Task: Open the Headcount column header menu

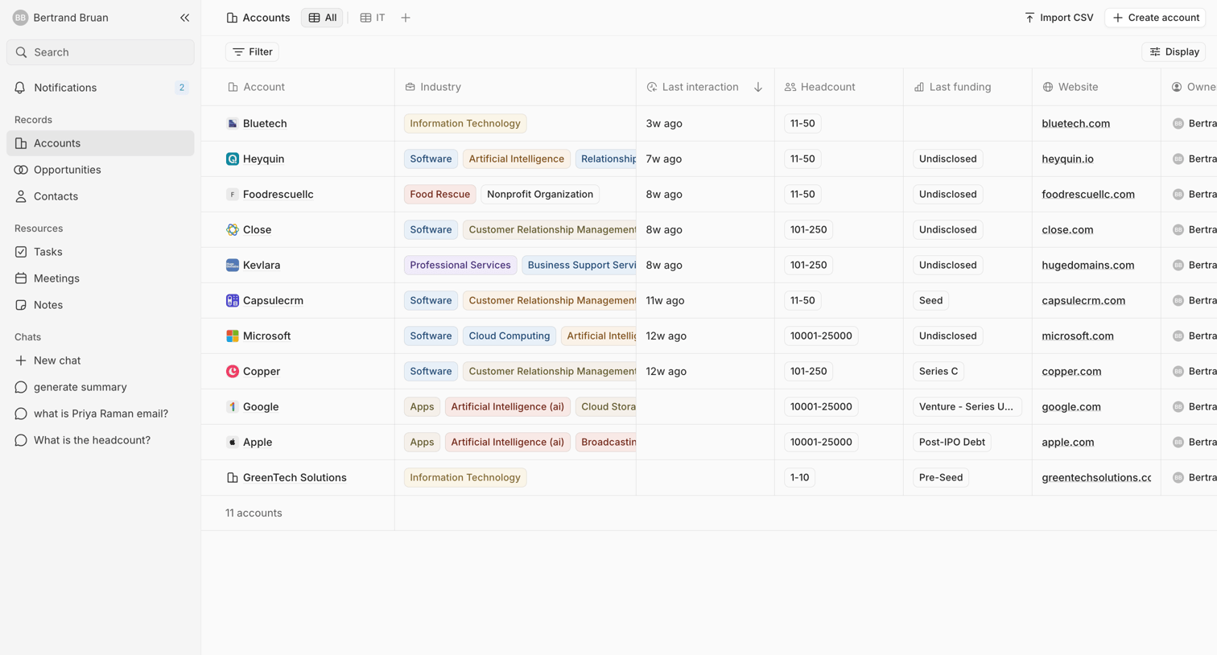Action: coord(839,87)
